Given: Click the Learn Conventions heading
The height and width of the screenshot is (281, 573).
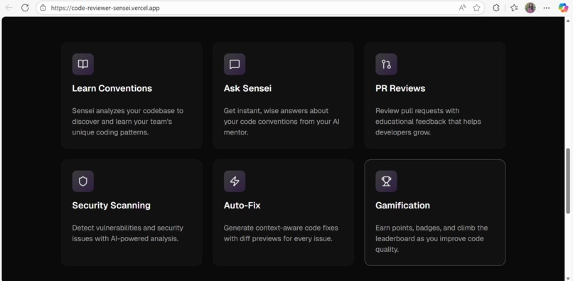Looking at the screenshot, I should tap(112, 88).
